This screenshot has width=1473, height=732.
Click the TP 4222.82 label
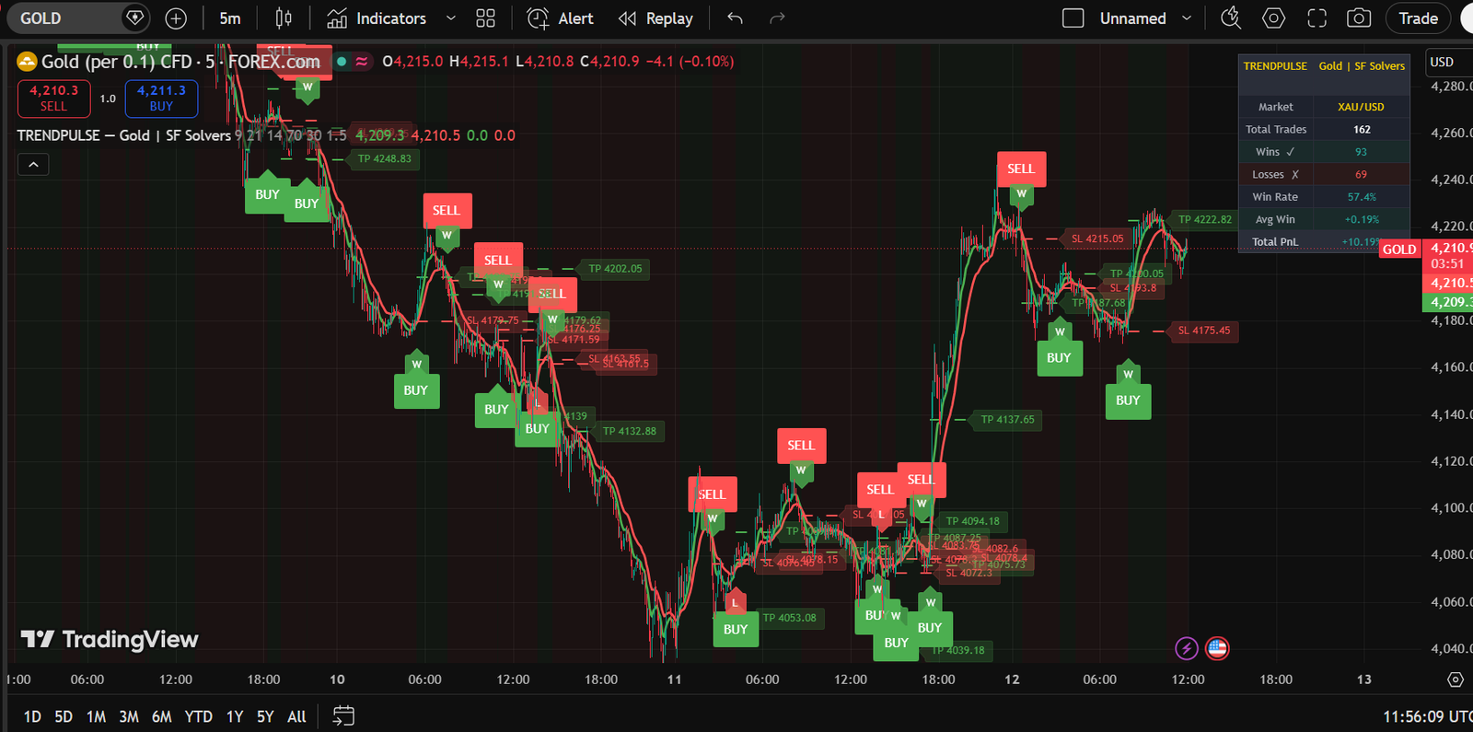pyautogui.click(x=1204, y=219)
